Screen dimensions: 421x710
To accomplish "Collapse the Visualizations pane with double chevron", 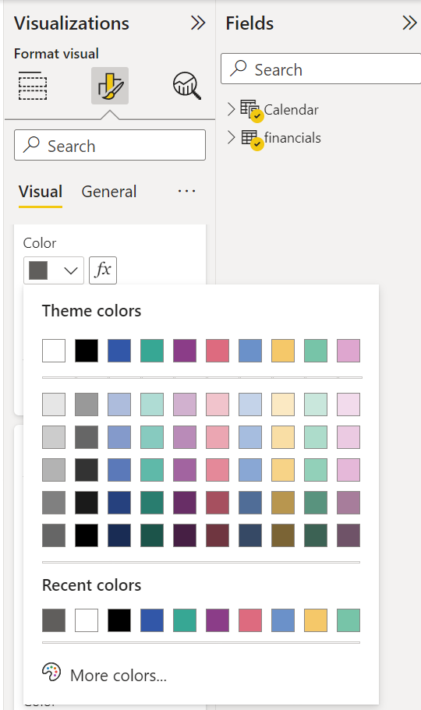I will [198, 23].
